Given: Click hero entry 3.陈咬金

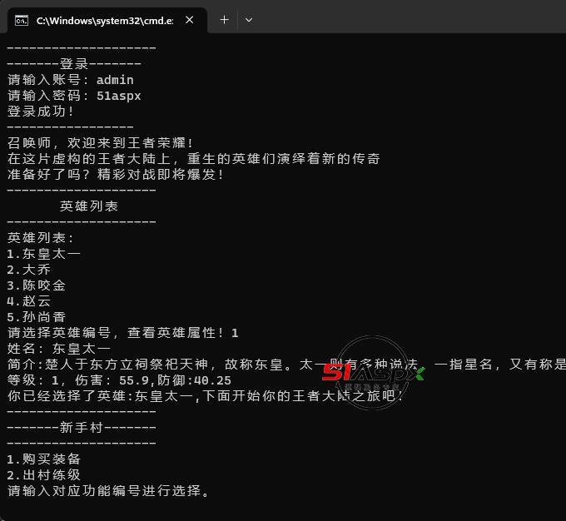Looking at the screenshot, I should 37,285.
